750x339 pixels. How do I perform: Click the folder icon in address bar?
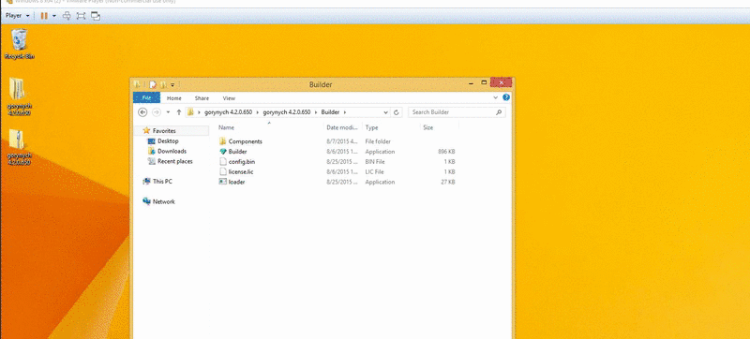[x=190, y=112]
